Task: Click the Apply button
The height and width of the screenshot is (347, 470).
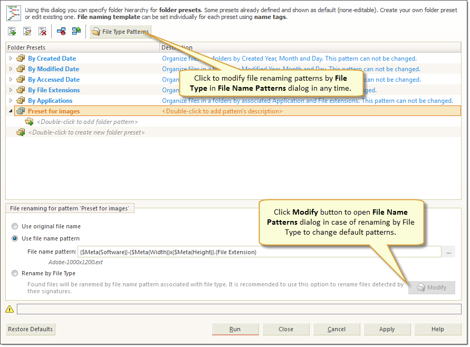Action: point(387,329)
